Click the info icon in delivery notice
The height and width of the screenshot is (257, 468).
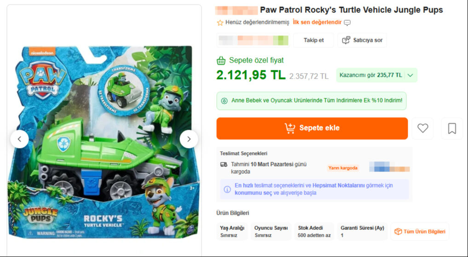click(x=227, y=189)
